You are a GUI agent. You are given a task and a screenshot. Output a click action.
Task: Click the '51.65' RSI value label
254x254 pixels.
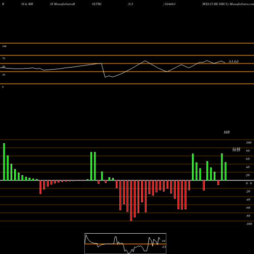234,61
